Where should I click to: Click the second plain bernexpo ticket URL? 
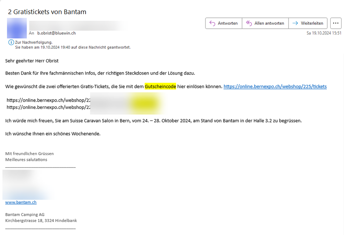tap(49, 107)
